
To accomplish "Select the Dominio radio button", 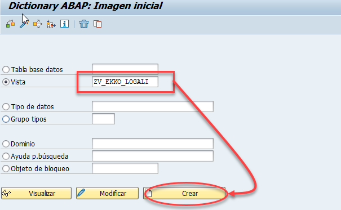I will pyautogui.click(x=6, y=144).
